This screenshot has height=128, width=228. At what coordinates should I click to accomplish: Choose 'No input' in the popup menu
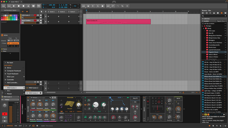[x=14, y=63]
